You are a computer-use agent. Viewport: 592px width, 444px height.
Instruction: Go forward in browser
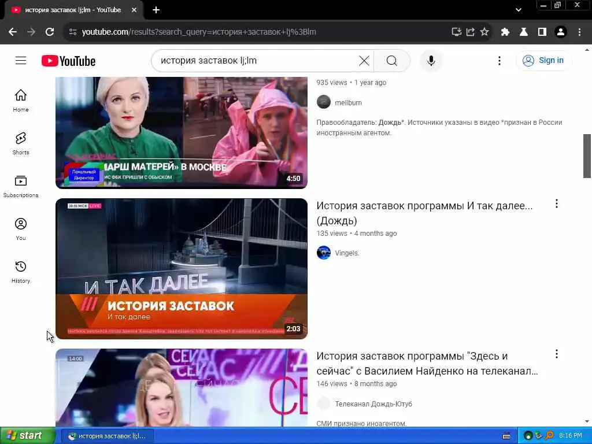[x=31, y=32]
